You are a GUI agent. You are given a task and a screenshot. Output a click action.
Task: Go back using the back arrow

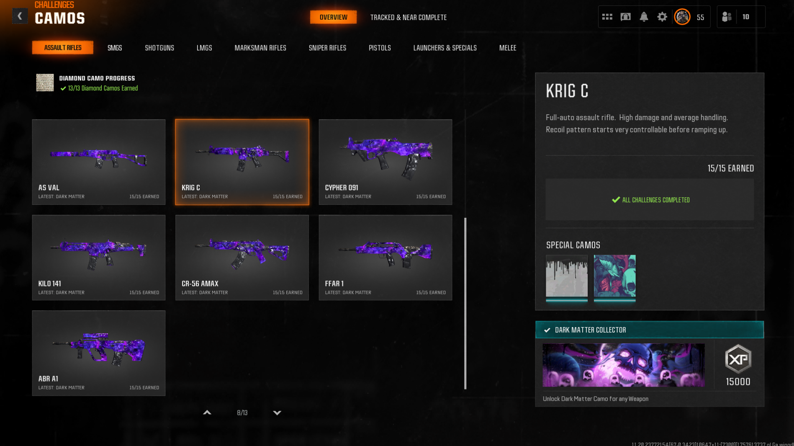20,16
